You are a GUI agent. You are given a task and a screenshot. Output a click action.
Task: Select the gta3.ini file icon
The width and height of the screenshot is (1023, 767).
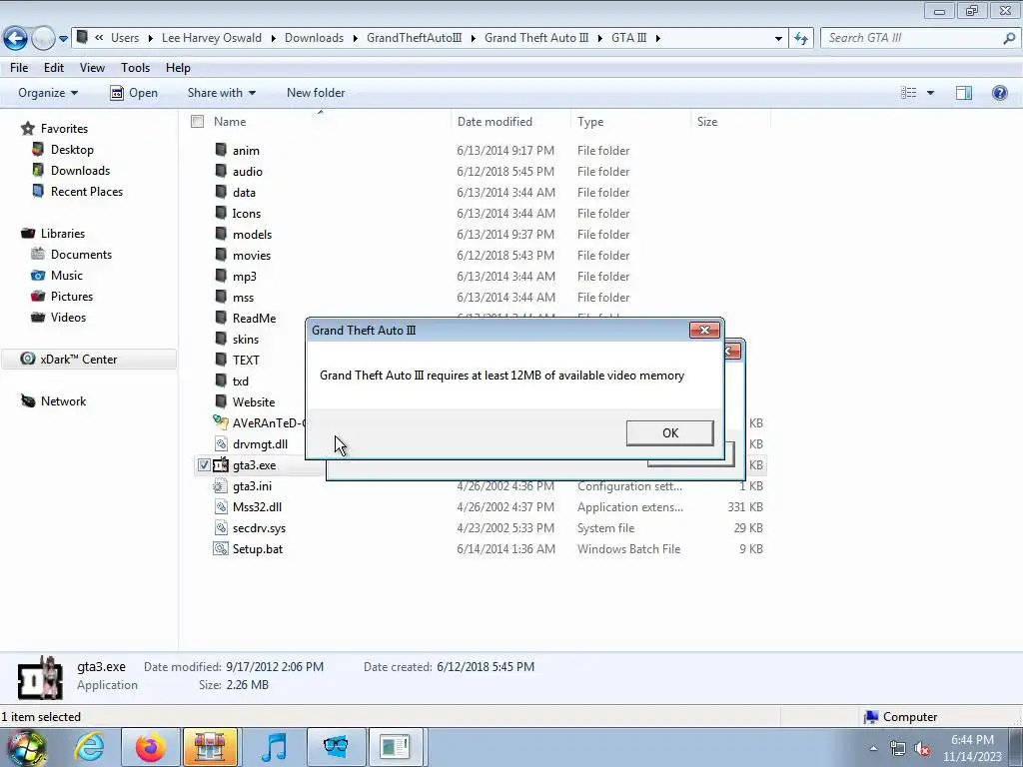tap(221, 486)
